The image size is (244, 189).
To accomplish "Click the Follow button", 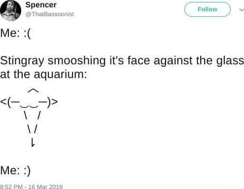I will click(x=208, y=9).
